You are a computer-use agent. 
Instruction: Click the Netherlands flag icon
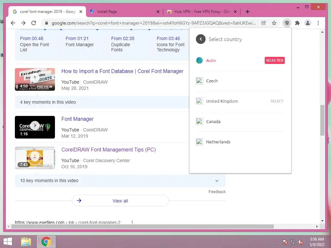tap(199, 142)
